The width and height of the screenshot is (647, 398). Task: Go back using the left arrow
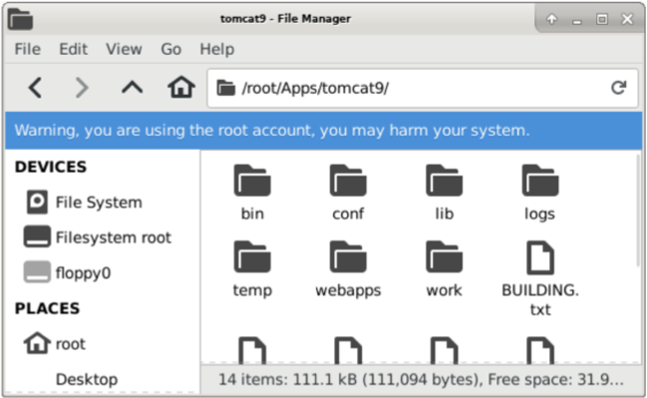tap(35, 88)
